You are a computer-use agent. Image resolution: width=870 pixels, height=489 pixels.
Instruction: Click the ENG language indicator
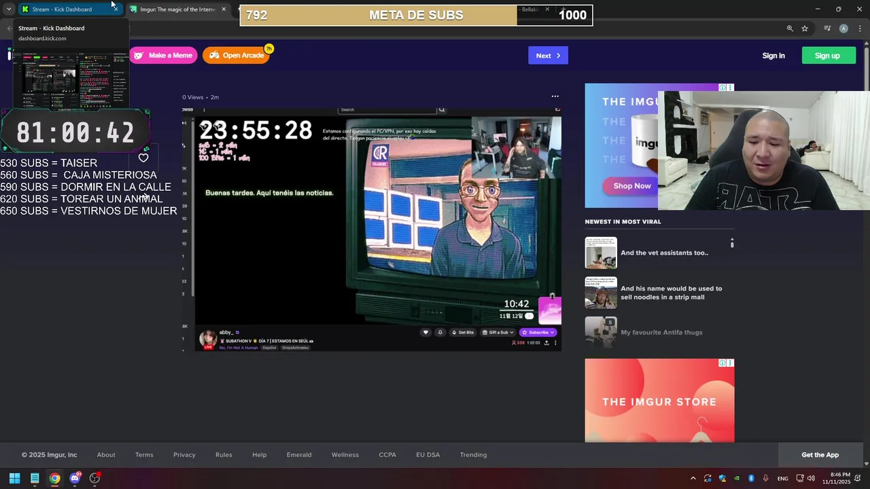click(x=783, y=478)
